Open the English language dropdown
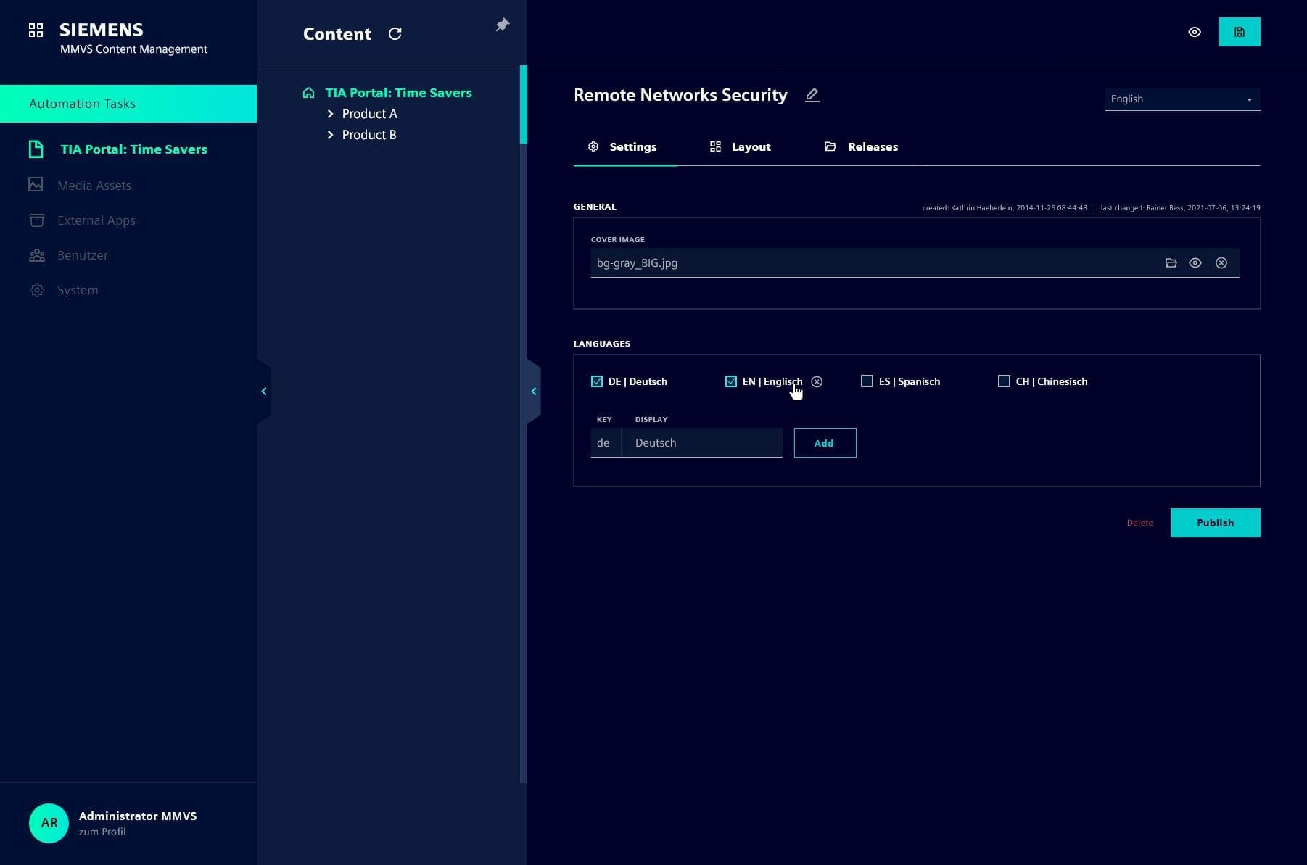The width and height of the screenshot is (1307, 865). point(1182,99)
